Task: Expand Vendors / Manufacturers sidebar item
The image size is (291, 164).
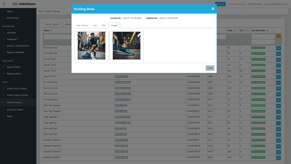Action: pyautogui.click(x=18, y=46)
